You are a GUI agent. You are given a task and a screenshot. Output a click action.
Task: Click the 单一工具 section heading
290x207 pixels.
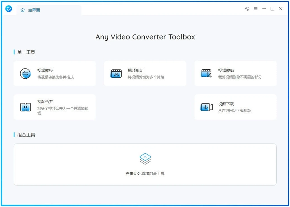click(x=26, y=52)
